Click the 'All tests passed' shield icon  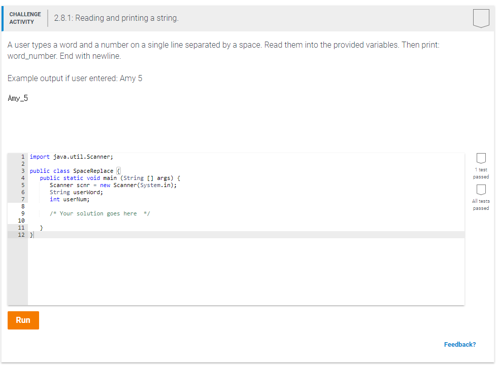pos(481,191)
